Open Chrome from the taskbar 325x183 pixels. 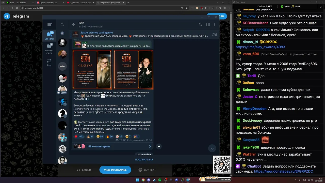click(143, 180)
